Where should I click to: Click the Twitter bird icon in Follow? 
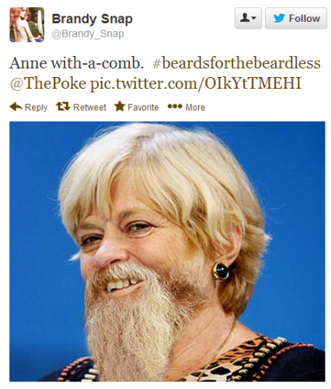point(279,19)
